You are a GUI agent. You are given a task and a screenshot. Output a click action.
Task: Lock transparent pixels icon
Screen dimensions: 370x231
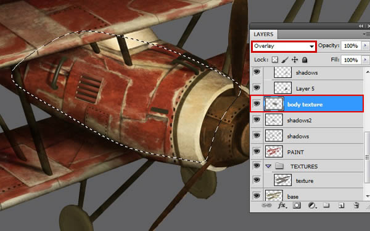click(x=275, y=60)
